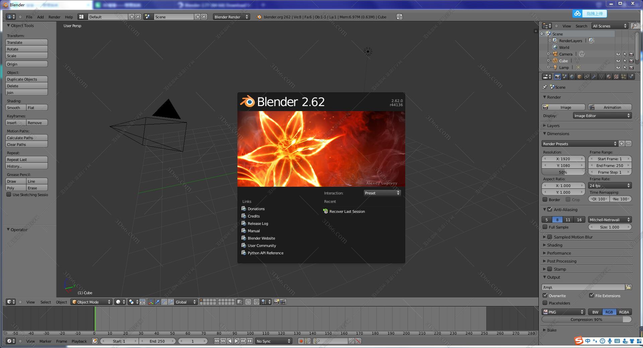The width and height of the screenshot is (643, 348).
Task: Uncheck the Overwrite checkbox
Action: pyautogui.click(x=545, y=295)
